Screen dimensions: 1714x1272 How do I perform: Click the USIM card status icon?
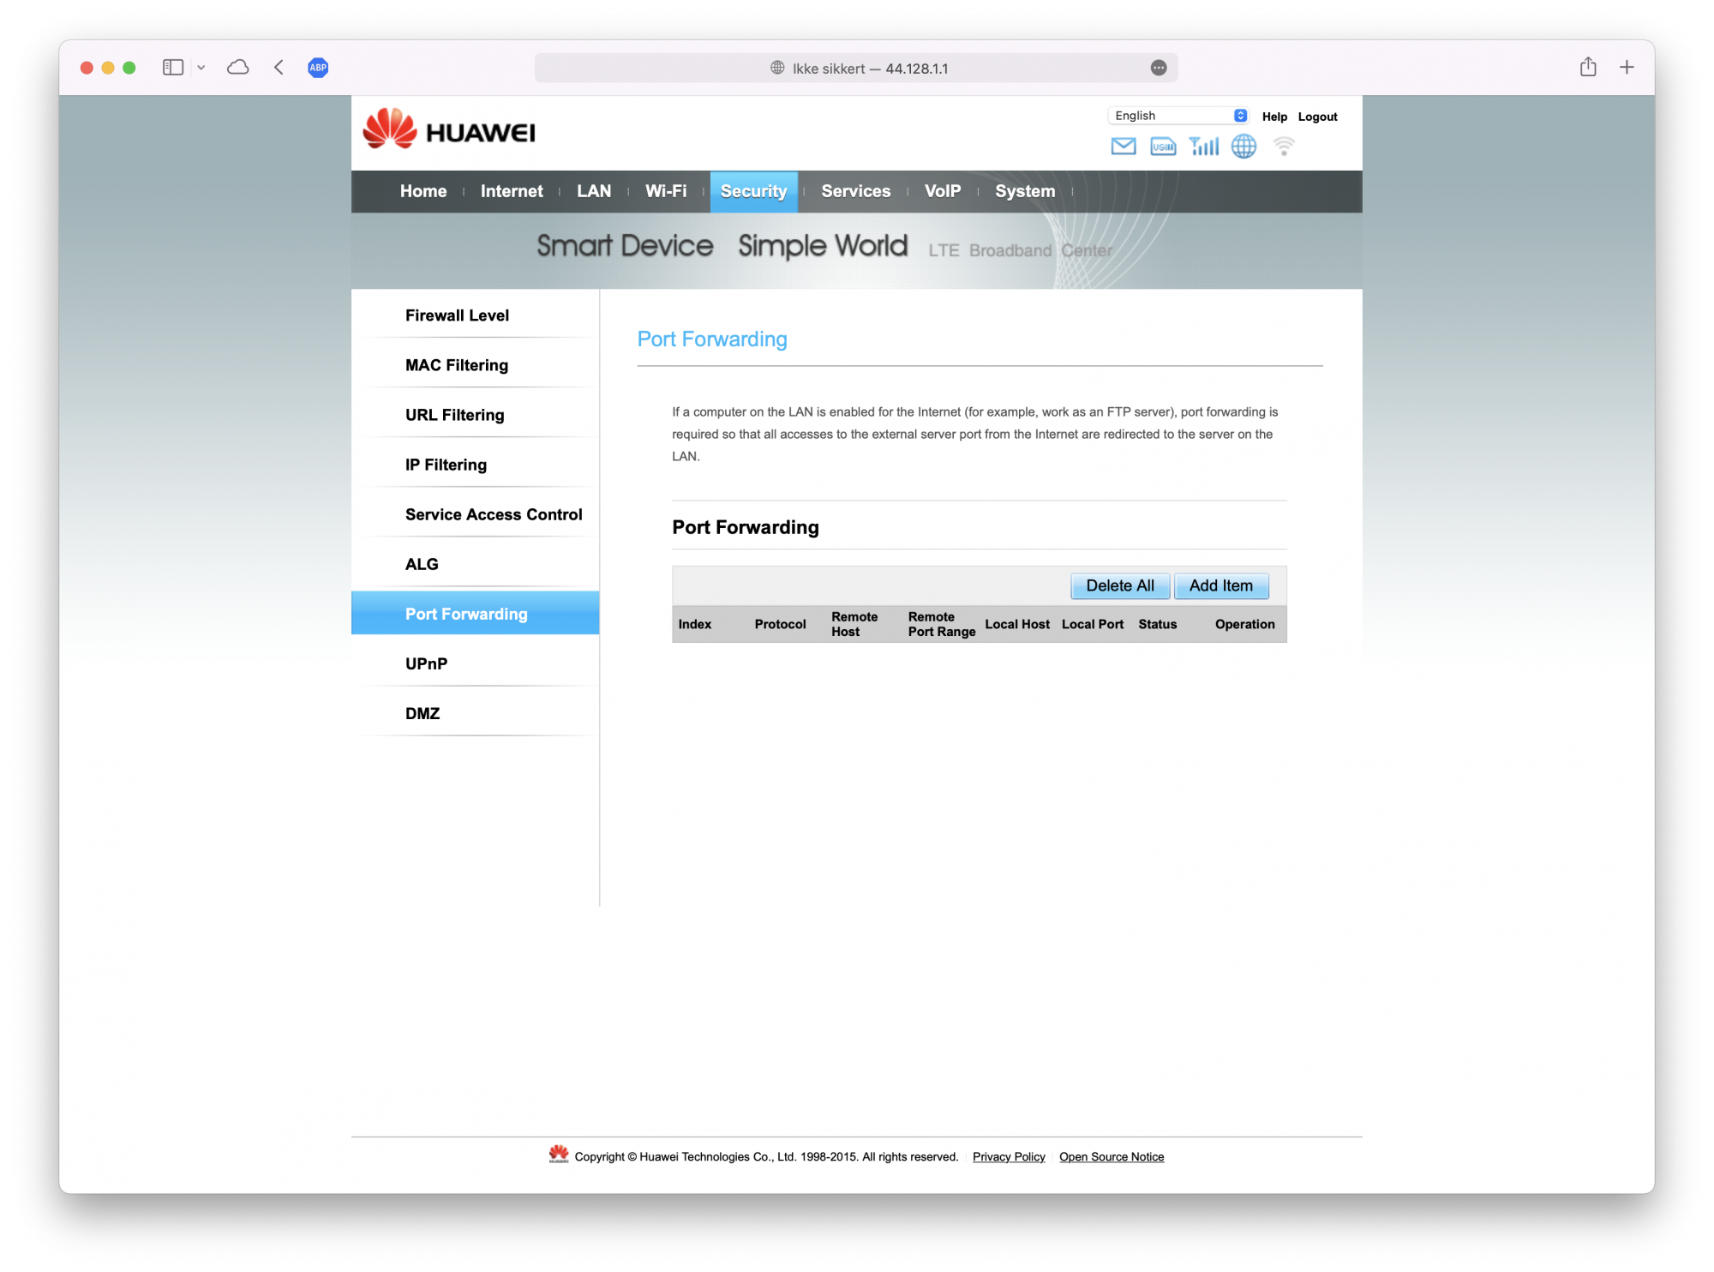(1163, 147)
